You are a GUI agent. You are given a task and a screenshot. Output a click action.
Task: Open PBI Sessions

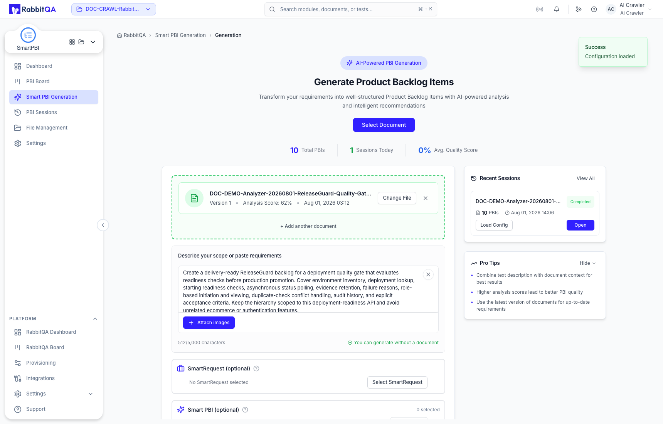54,113
